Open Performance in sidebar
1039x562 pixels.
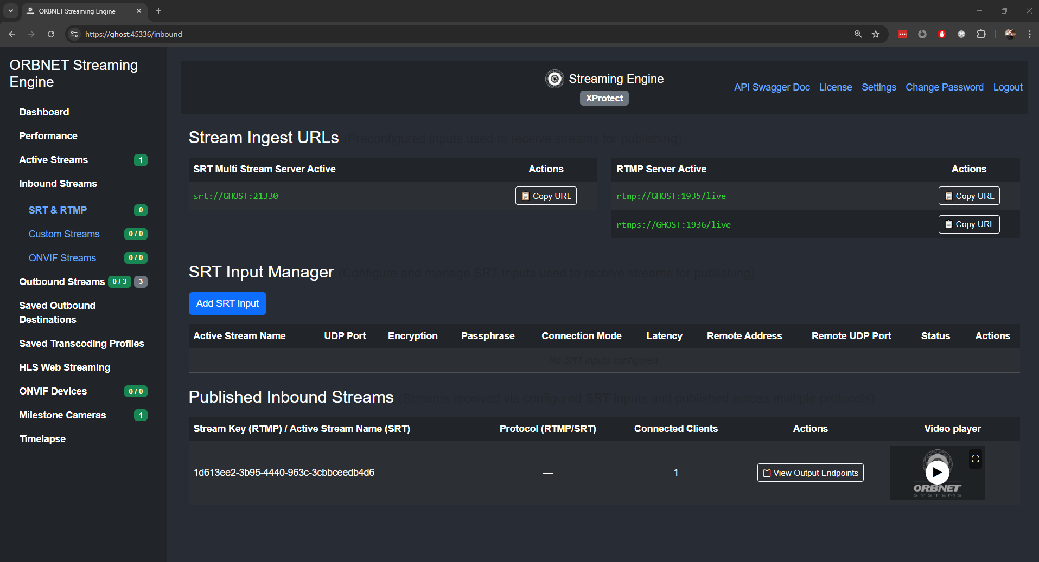(48, 136)
